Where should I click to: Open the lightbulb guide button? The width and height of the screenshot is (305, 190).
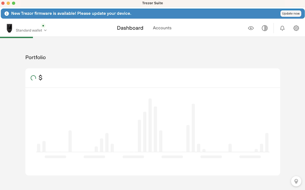coord(296,181)
